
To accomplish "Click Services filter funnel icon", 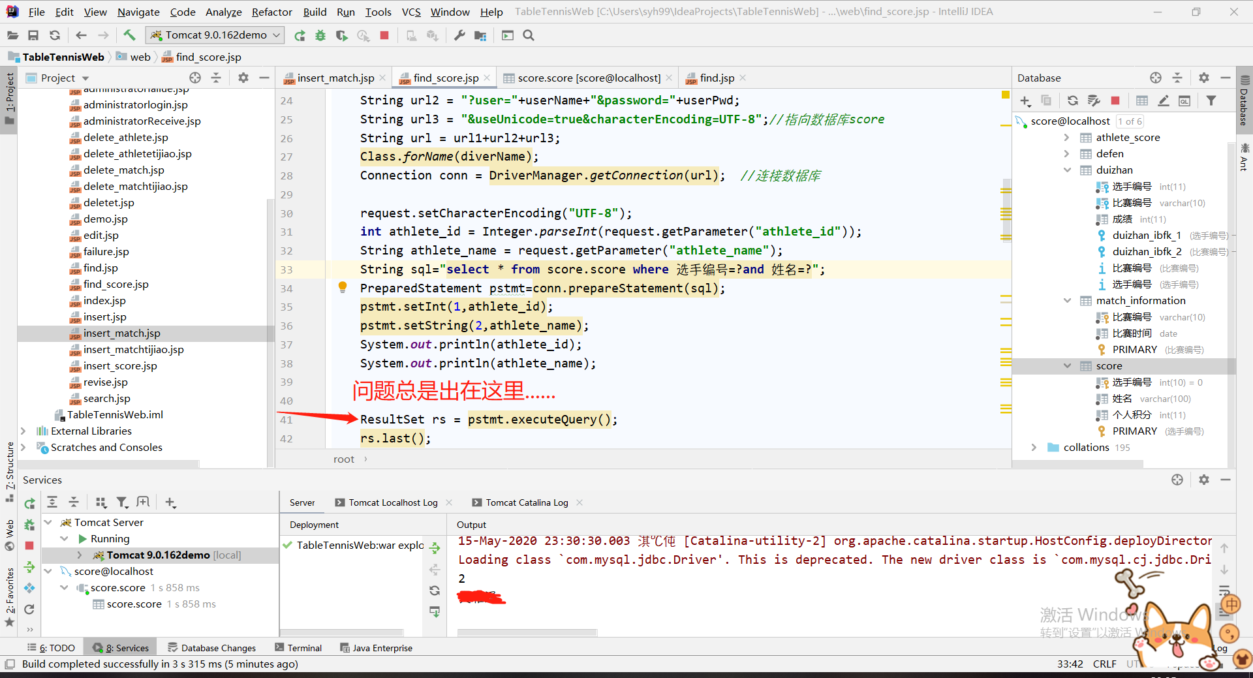I will click(122, 502).
